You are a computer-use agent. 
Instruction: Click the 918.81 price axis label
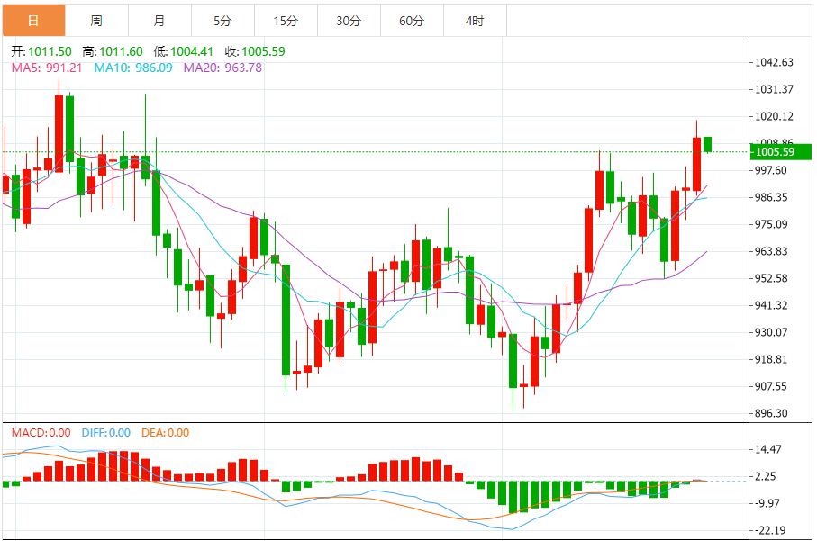click(x=771, y=359)
